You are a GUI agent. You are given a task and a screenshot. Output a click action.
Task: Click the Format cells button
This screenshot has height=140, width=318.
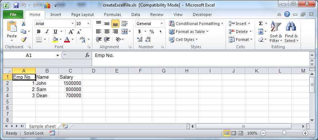241,40
